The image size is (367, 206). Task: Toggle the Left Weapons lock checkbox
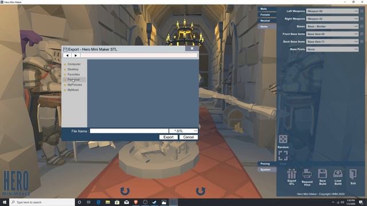pos(362,11)
